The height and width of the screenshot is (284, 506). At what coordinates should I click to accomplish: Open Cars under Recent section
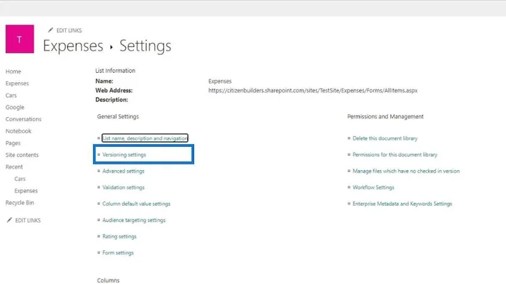coord(20,179)
